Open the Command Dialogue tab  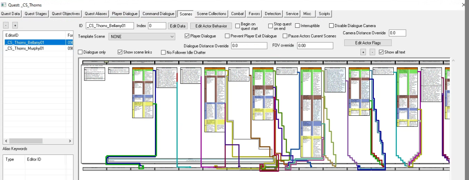(158, 14)
